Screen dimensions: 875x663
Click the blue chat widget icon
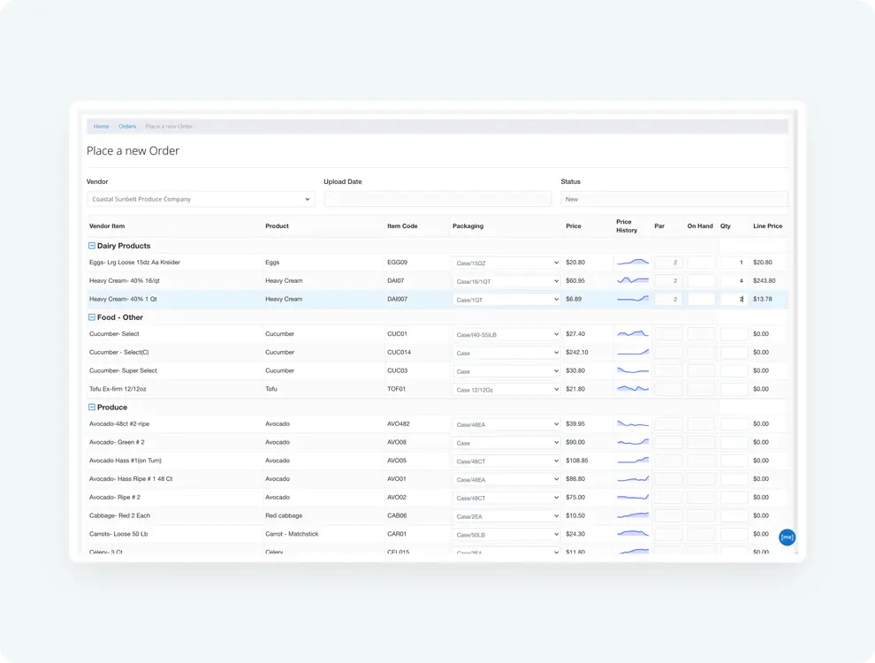[787, 537]
